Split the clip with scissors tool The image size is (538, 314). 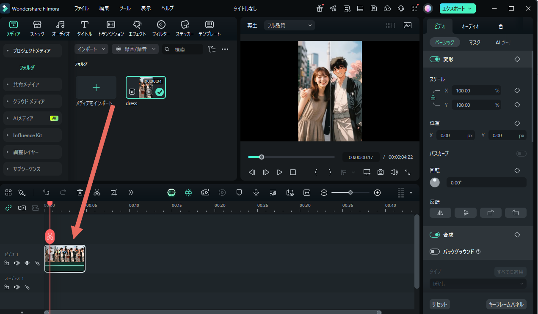[97, 192]
